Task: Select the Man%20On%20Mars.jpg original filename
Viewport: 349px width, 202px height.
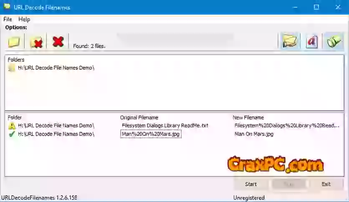Action: pyautogui.click(x=151, y=134)
